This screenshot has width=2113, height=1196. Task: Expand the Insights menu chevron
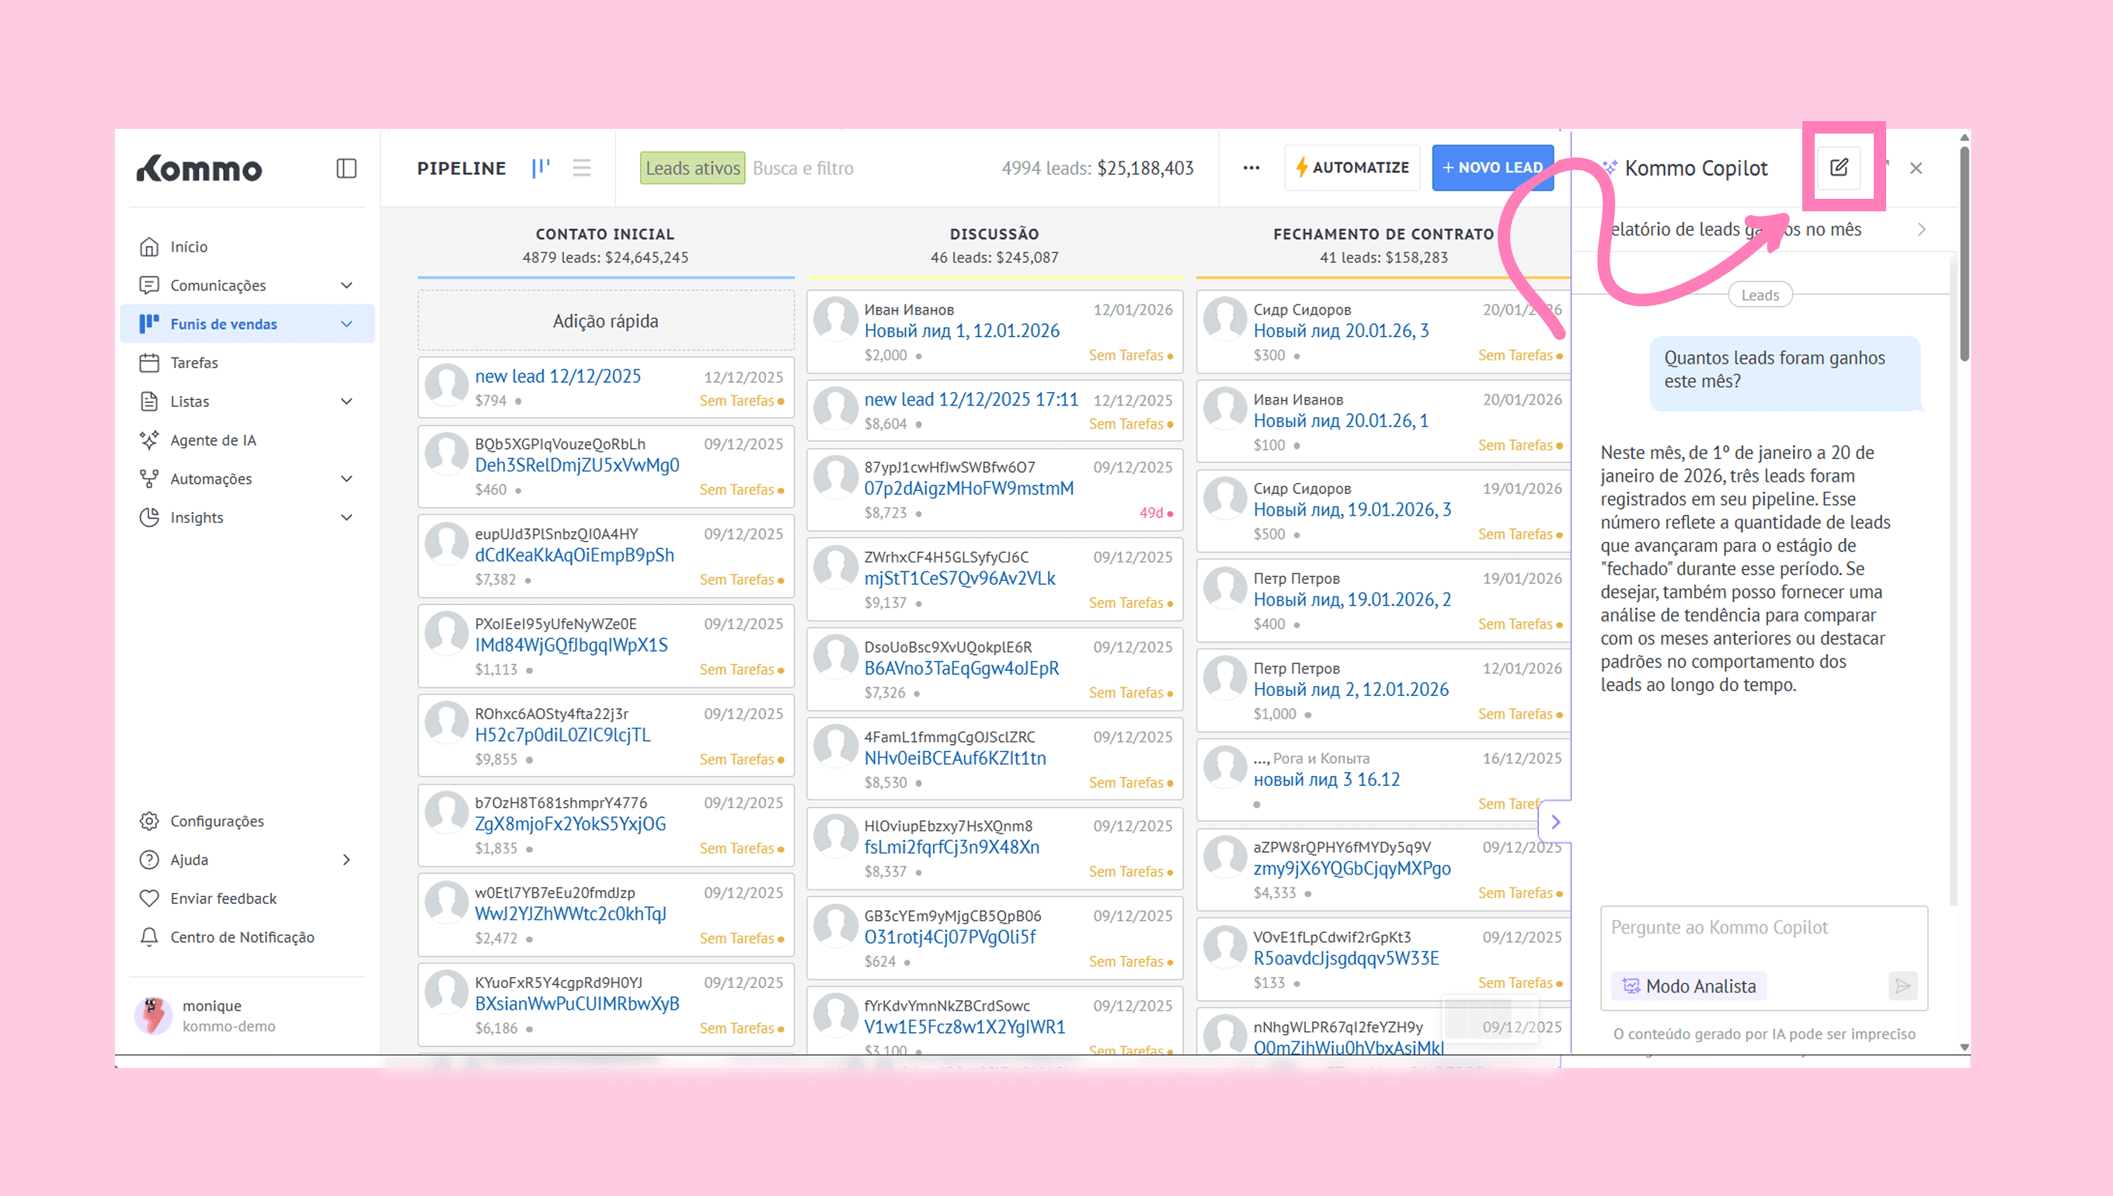pyautogui.click(x=346, y=517)
